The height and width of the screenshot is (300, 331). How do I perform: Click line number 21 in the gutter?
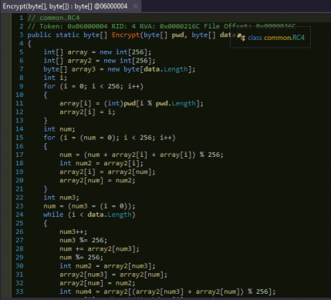[19, 188]
